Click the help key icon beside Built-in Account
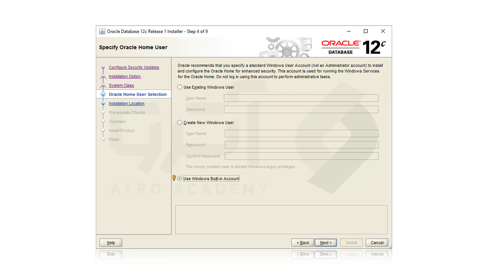 coord(174,178)
